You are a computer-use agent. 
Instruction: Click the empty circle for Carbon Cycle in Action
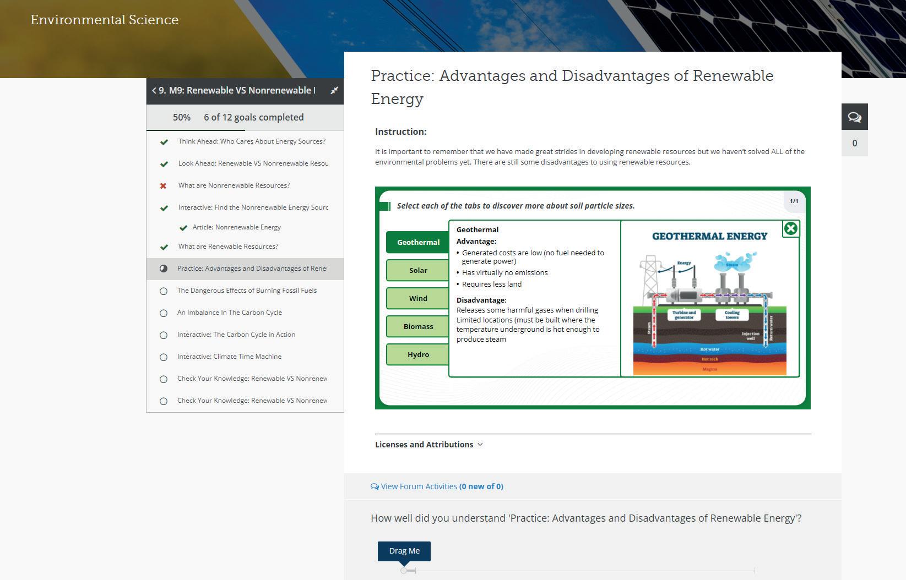tap(164, 335)
